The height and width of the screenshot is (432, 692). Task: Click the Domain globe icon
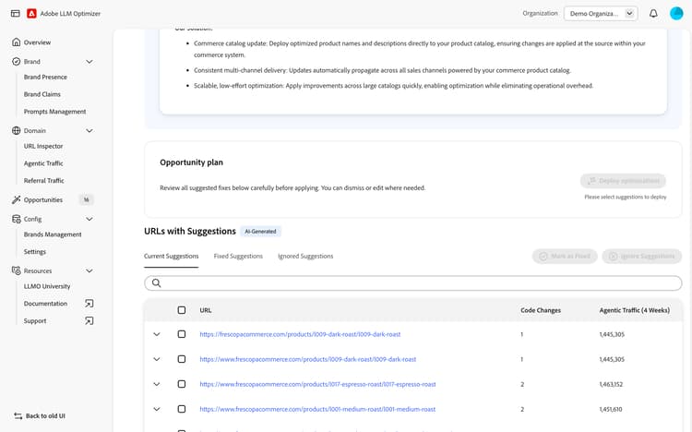(16, 130)
